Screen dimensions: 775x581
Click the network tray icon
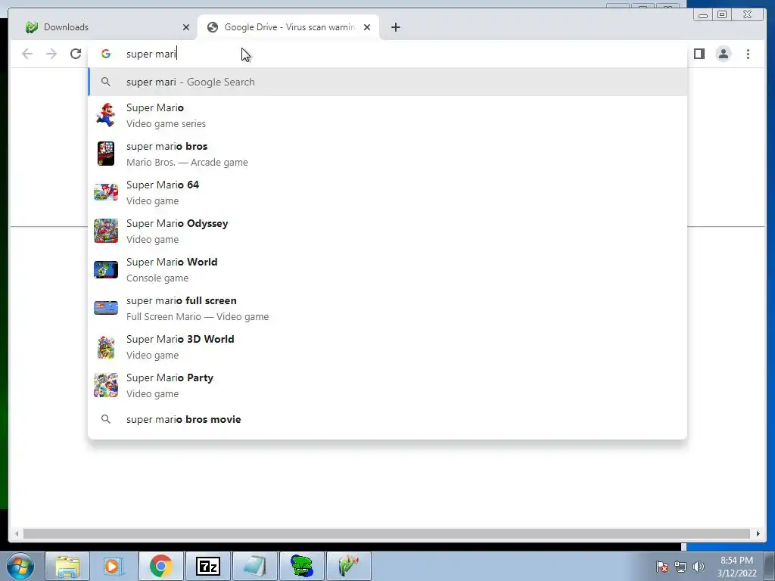[x=680, y=567]
